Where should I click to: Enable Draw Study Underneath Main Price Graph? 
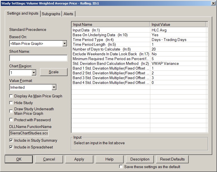[11, 111]
